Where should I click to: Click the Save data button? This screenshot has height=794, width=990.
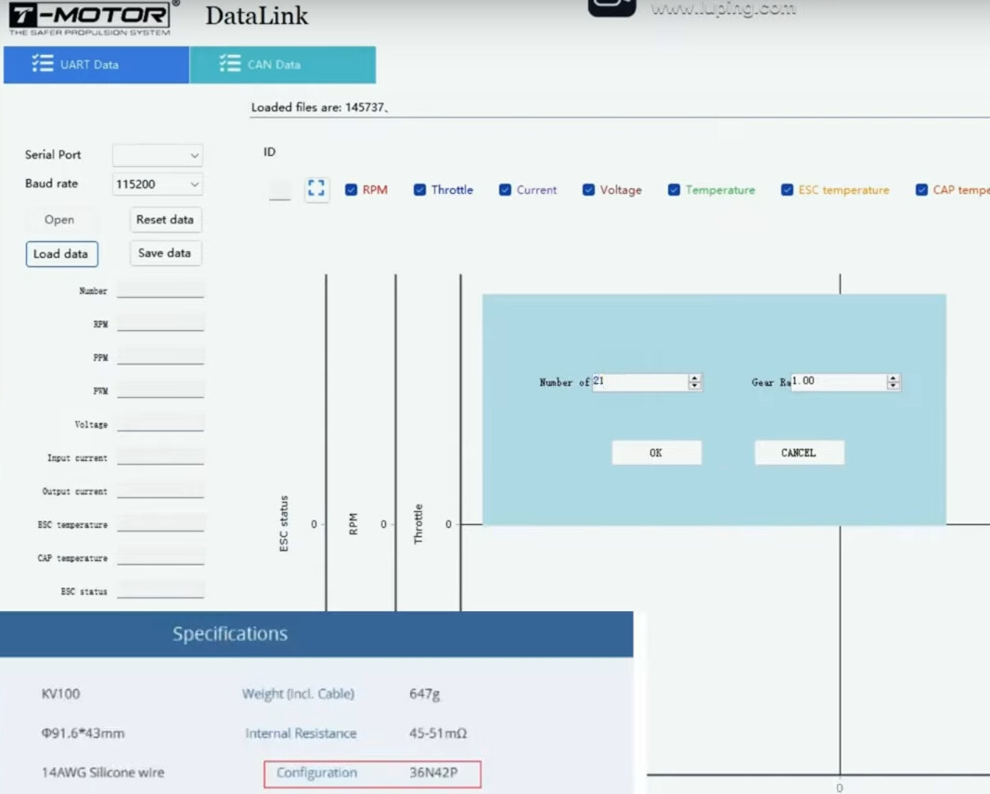click(x=165, y=253)
